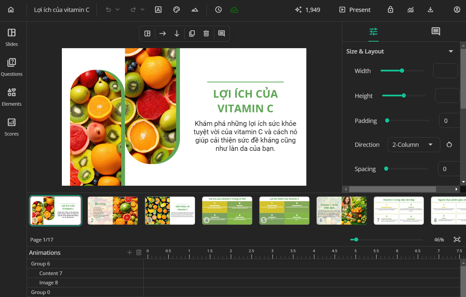This screenshot has width=466, height=297.
Task: Click the download icon in top bar
Action: [430, 10]
